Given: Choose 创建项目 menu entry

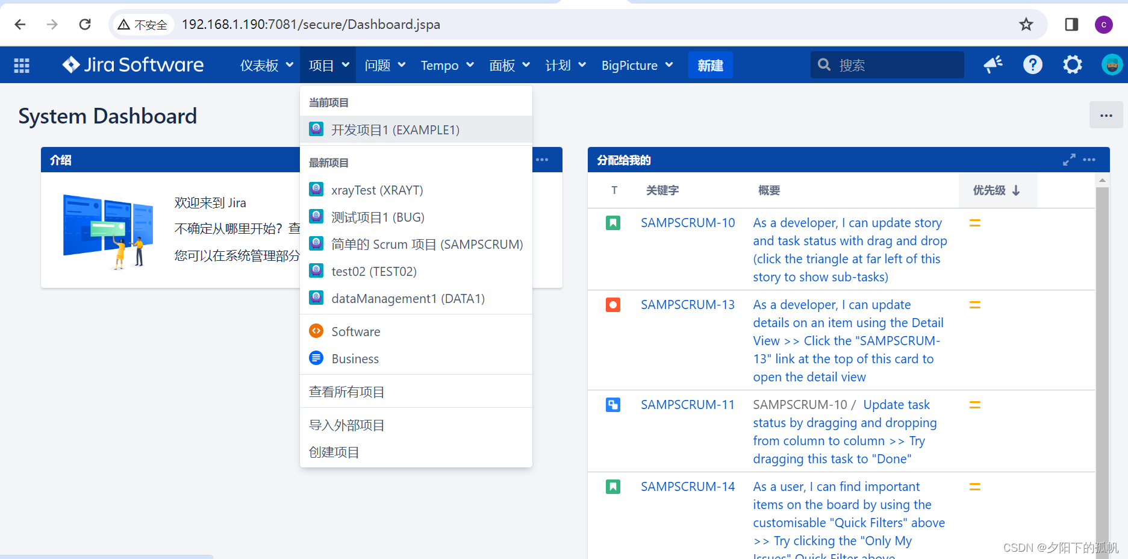Looking at the screenshot, I should tap(416, 452).
